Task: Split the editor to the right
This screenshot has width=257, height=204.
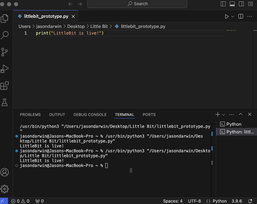Action: [241, 16]
